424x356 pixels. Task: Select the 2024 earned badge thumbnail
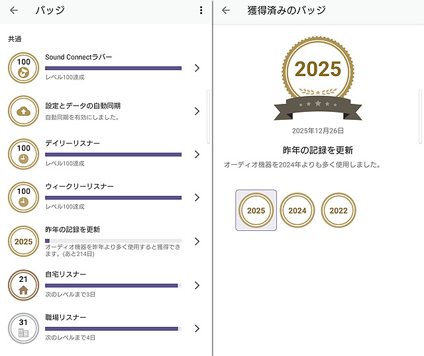(x=297, y=210)
